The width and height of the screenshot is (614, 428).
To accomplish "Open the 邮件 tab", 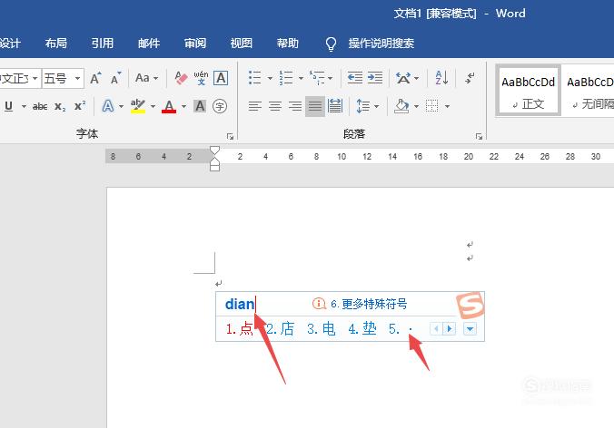I will [149, 43].
